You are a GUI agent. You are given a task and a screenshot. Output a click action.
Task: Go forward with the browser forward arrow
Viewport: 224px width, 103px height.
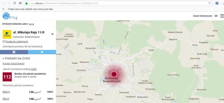(9, 3)
